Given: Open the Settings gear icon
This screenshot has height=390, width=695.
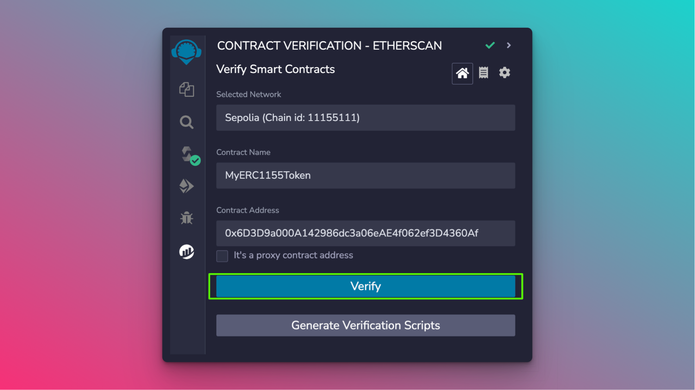Looking at the screenshot, I should 504,73.
